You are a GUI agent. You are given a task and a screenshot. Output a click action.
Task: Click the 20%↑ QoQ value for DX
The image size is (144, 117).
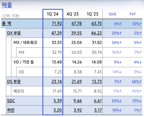click(x=117, y=33)
